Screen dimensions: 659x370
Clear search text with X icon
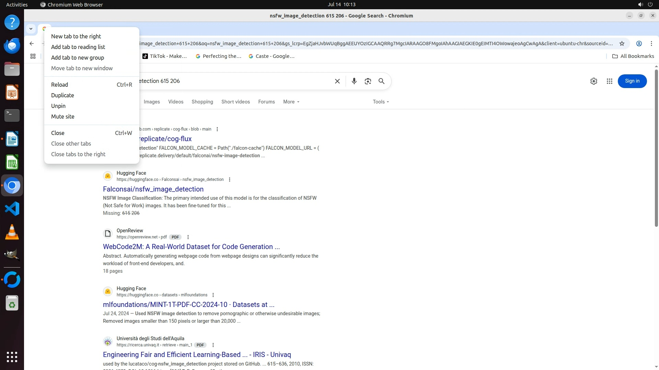click(337, 81)
